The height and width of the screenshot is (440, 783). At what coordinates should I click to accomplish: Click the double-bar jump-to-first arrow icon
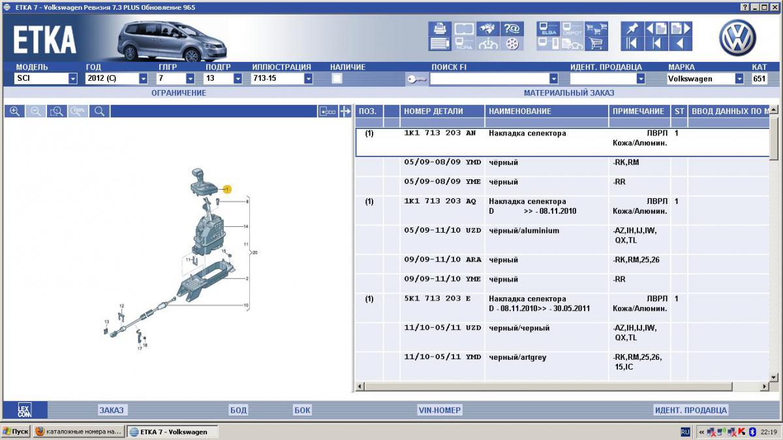[x=632, y=44]
